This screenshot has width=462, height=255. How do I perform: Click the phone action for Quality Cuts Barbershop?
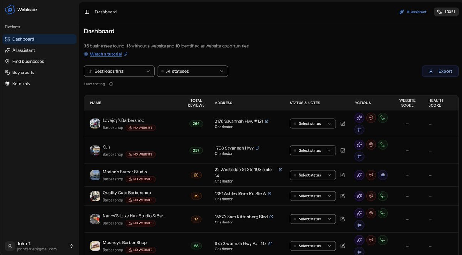[383, 196]
